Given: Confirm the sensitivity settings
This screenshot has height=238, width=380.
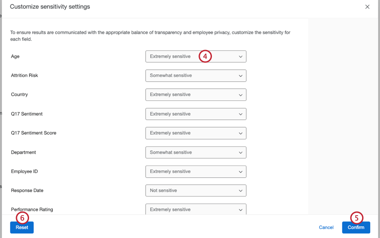Looking at the screenshot, I should tap(356, 227).
